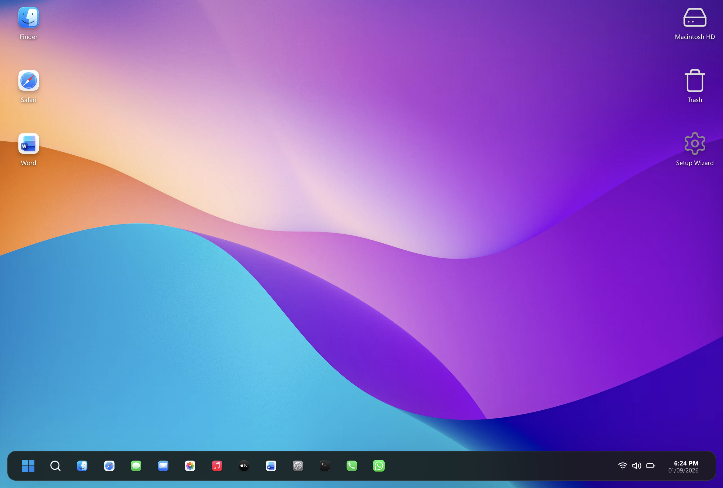
Task: Launch the Setup Wizard from the desktop
Action: 694,144
